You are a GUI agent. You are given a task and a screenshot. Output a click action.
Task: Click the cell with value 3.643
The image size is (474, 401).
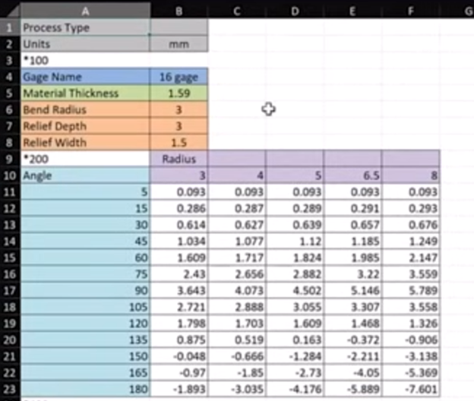[x=179, y=291]
